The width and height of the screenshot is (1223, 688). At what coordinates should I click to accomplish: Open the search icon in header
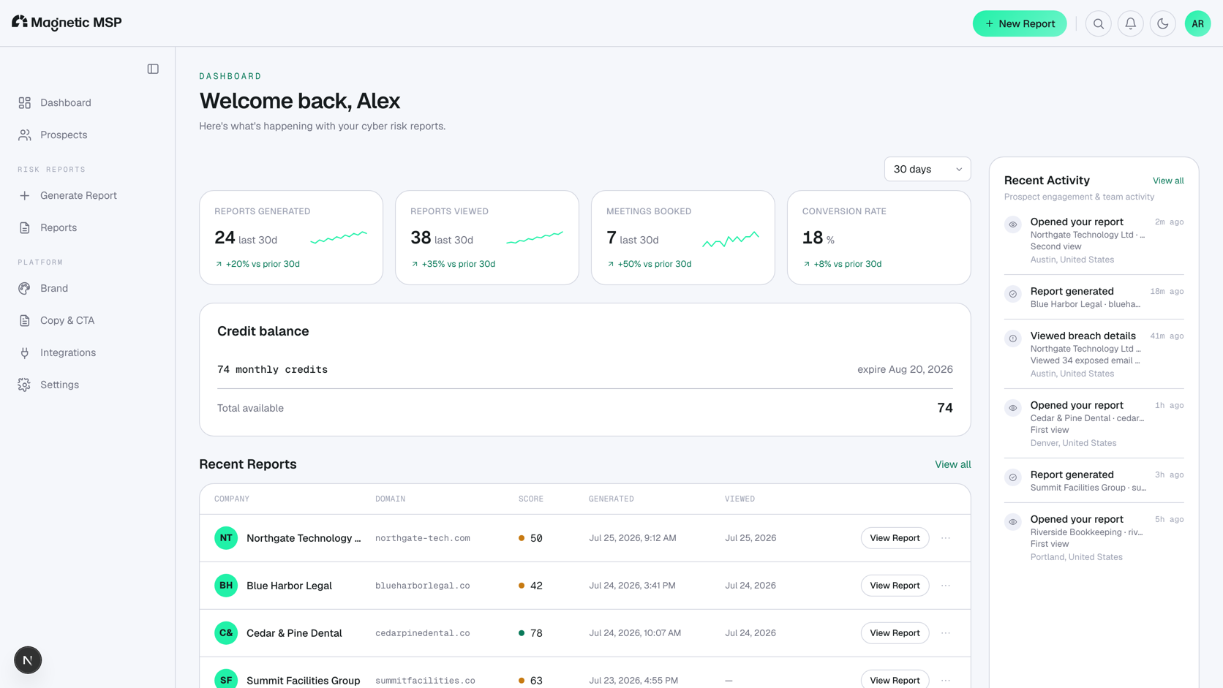coord(1098,23)
